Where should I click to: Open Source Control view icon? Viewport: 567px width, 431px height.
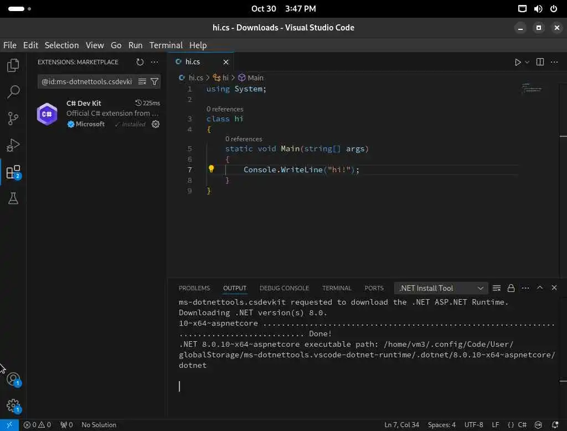[x=13, y=119]
